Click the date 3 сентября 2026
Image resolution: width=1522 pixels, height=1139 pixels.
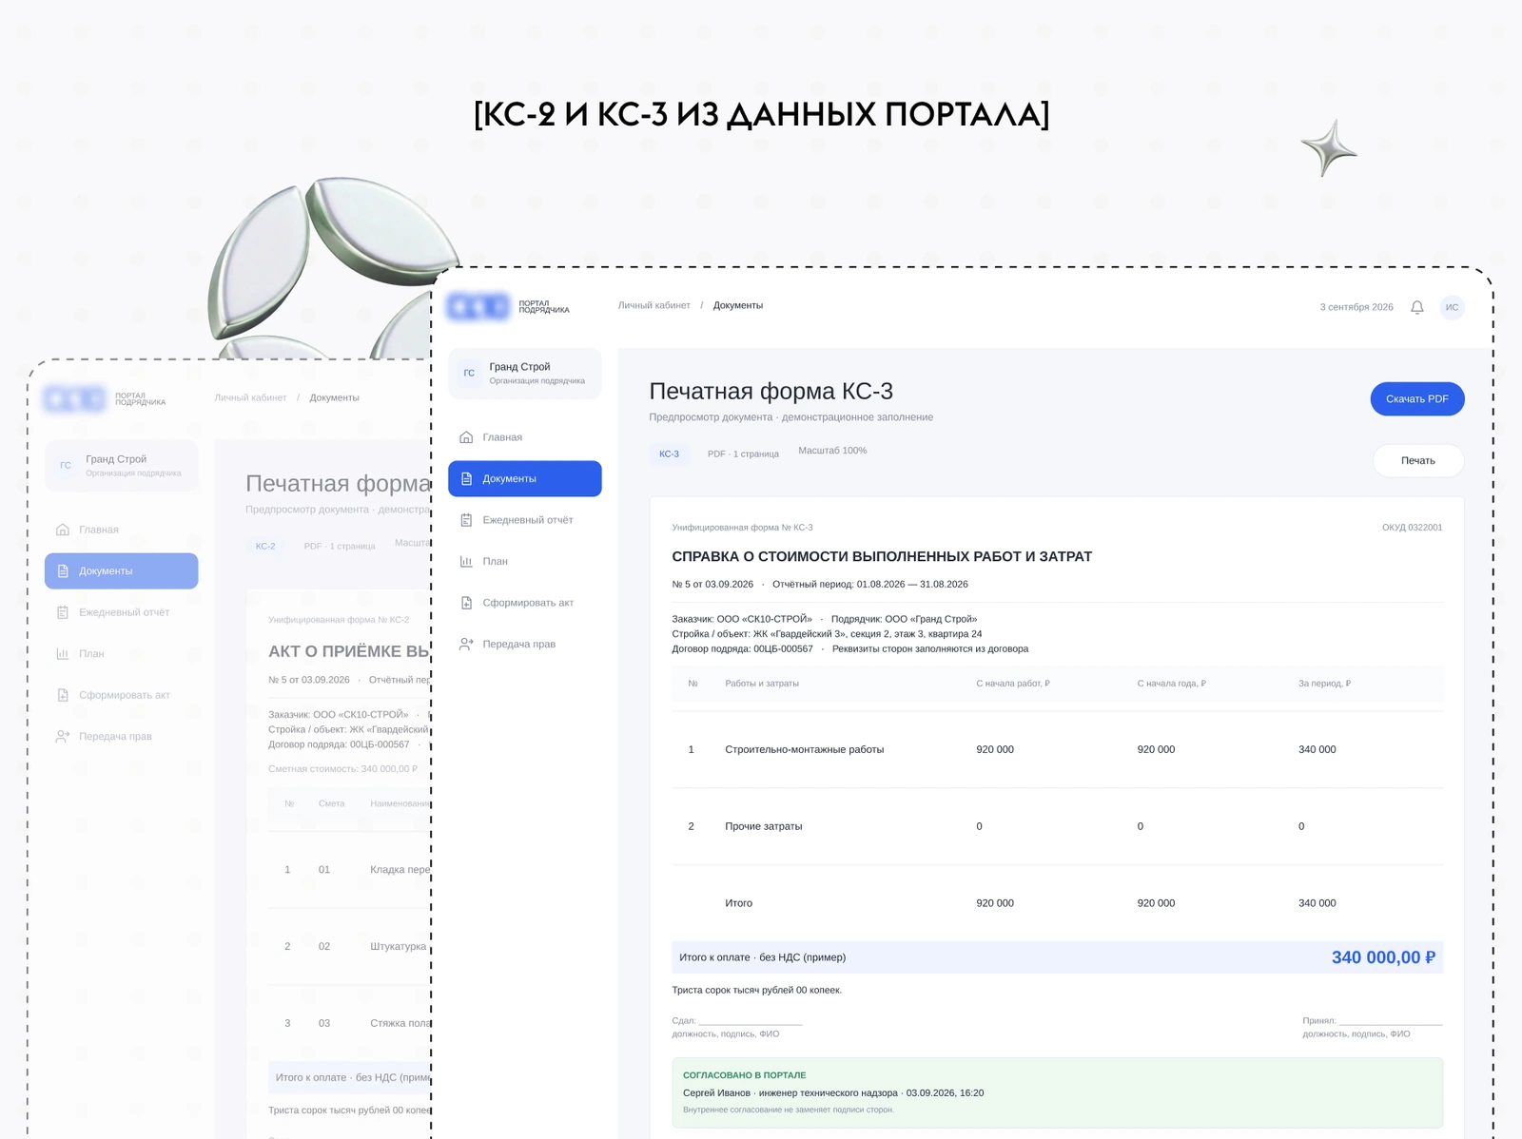(x=1356, y=307)
